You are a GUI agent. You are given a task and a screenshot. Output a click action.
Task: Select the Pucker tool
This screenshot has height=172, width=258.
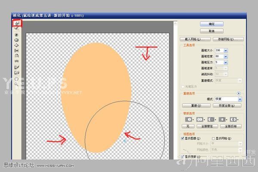pyautogui.click(x=16, y=40)
